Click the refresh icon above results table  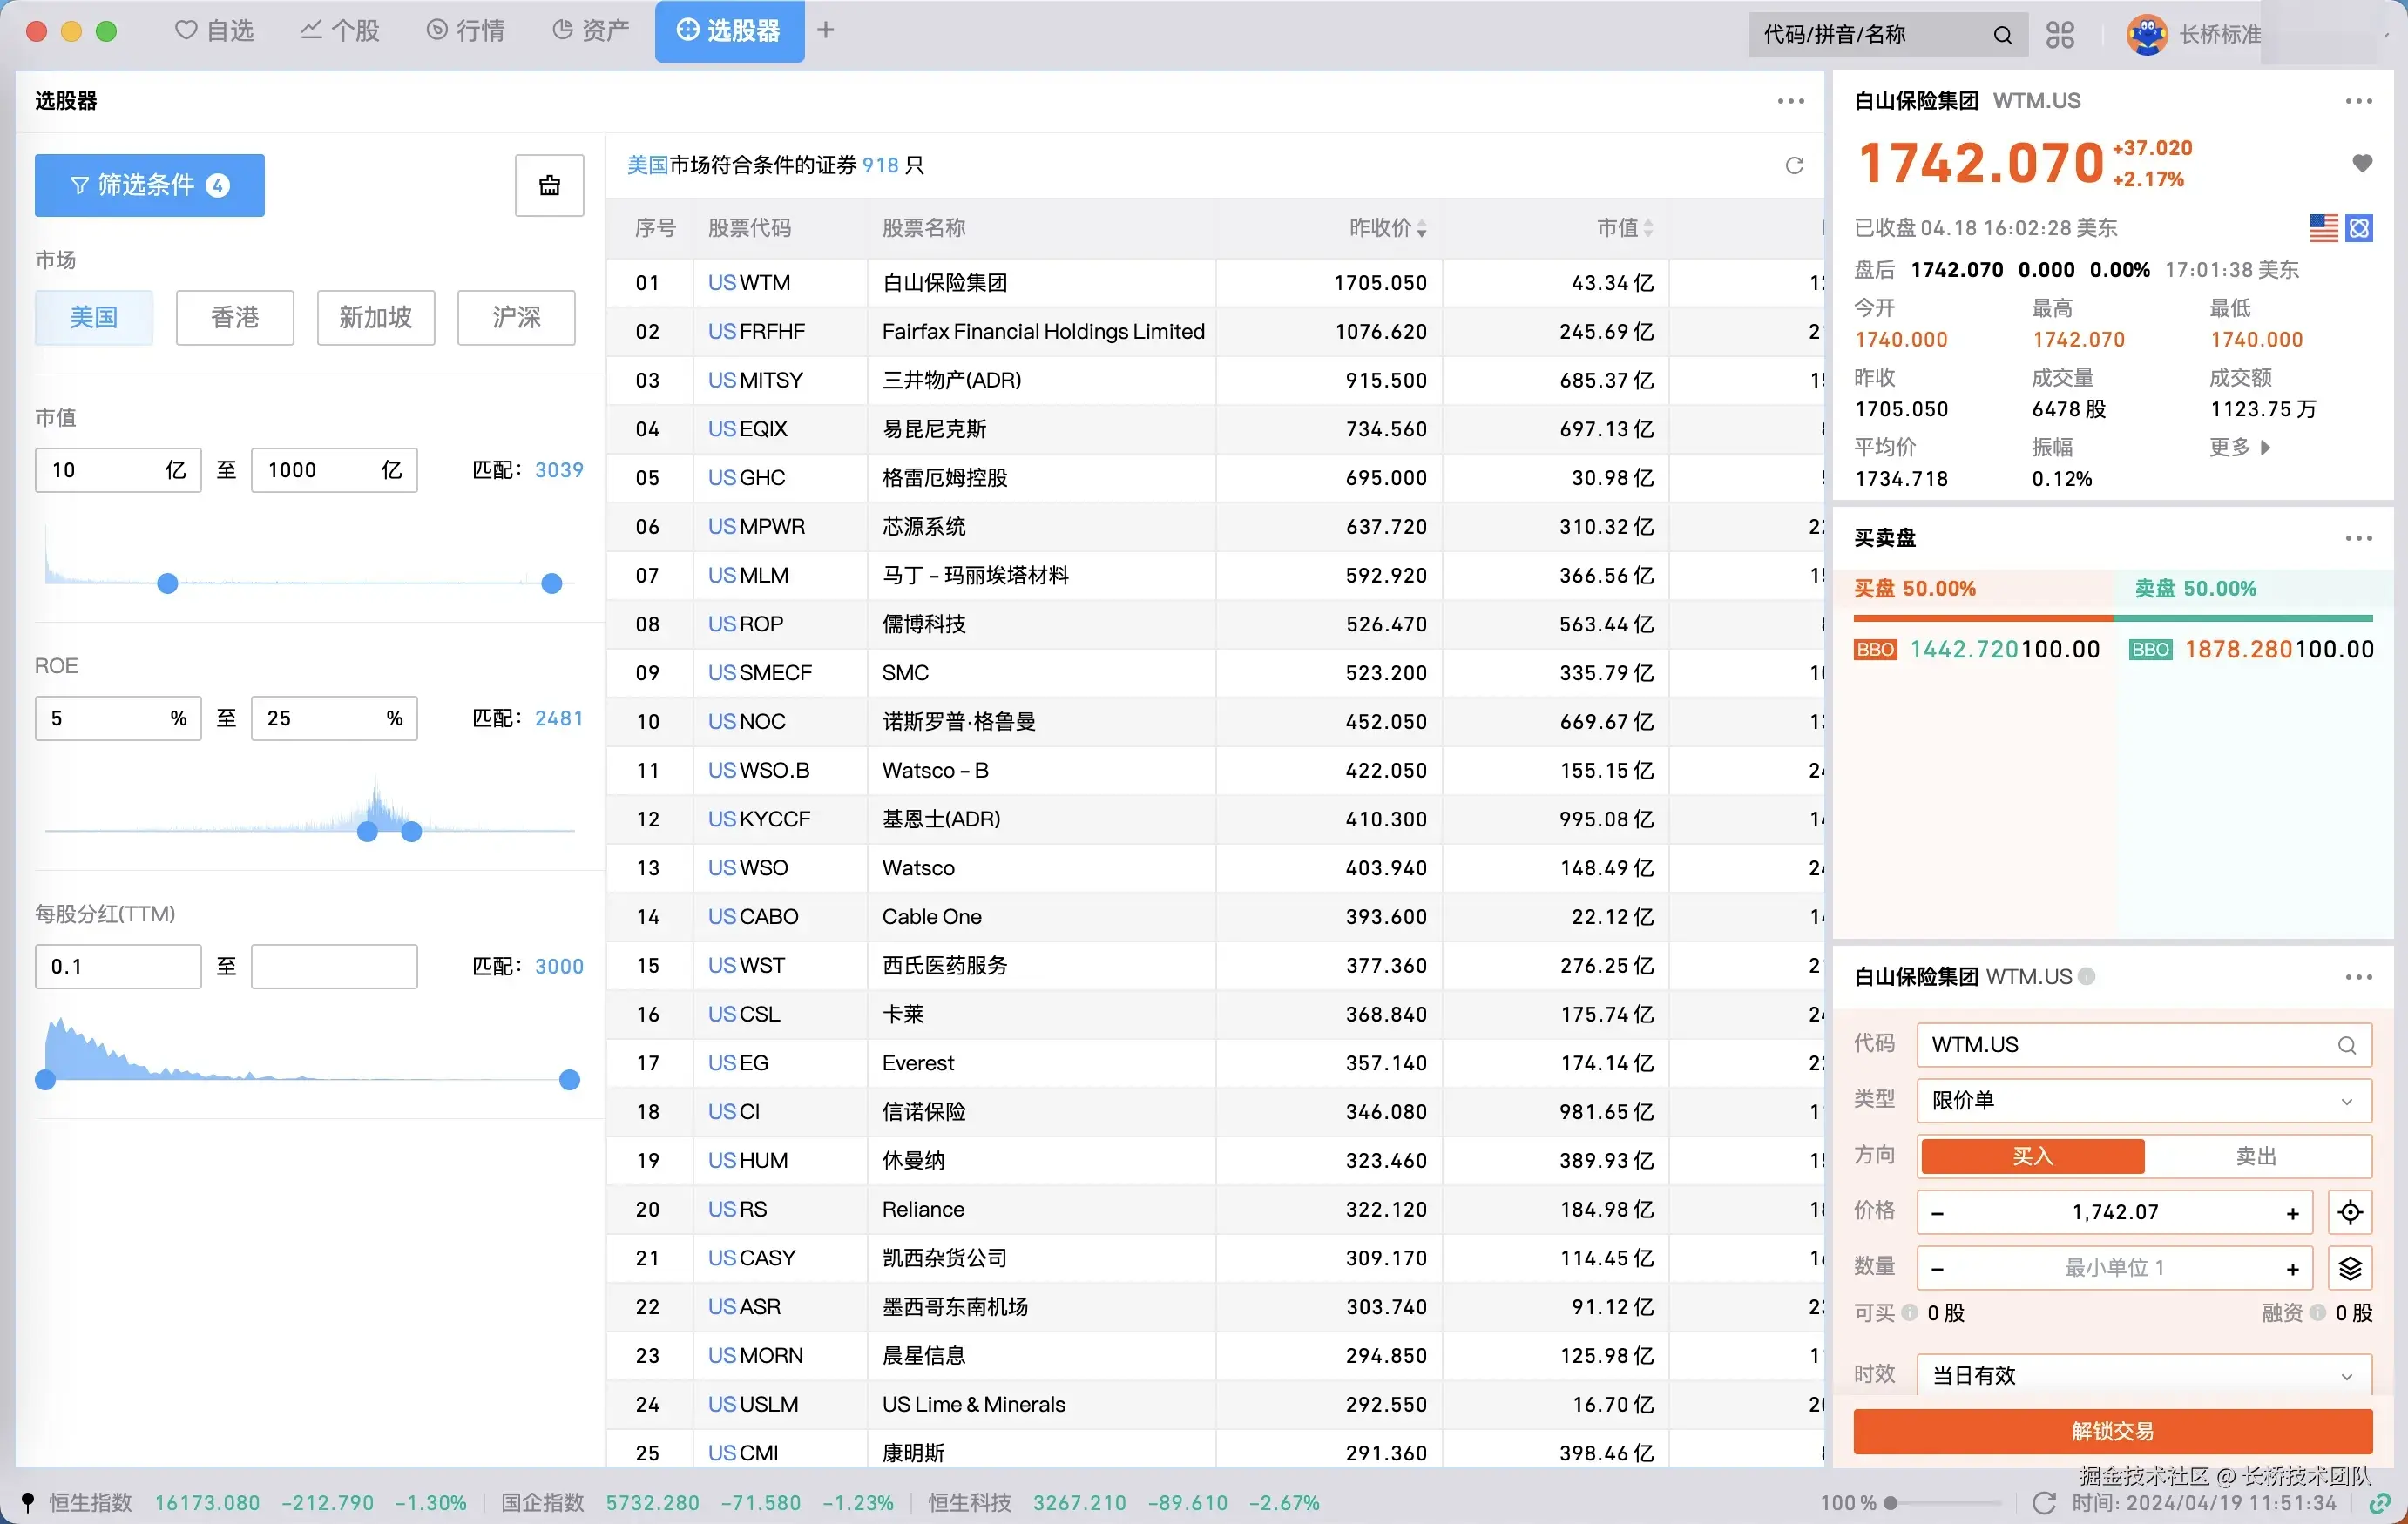point(1794,165)
